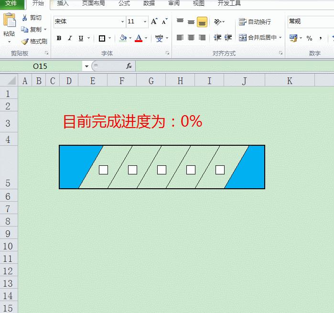334x313 pixels.
Task: Open the clipboard group dialog launcher
Action: pos(46,53)
